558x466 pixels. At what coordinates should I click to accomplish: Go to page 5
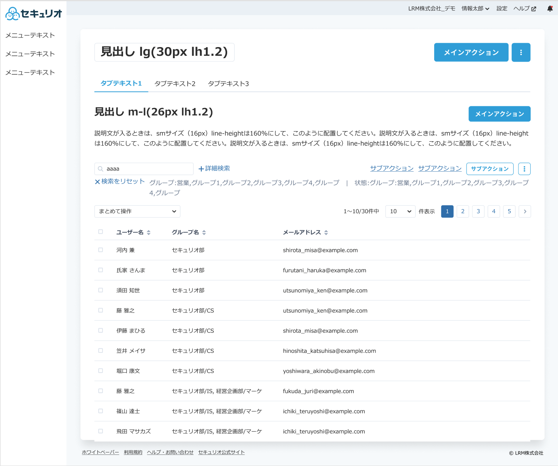(x=509, y=211)
